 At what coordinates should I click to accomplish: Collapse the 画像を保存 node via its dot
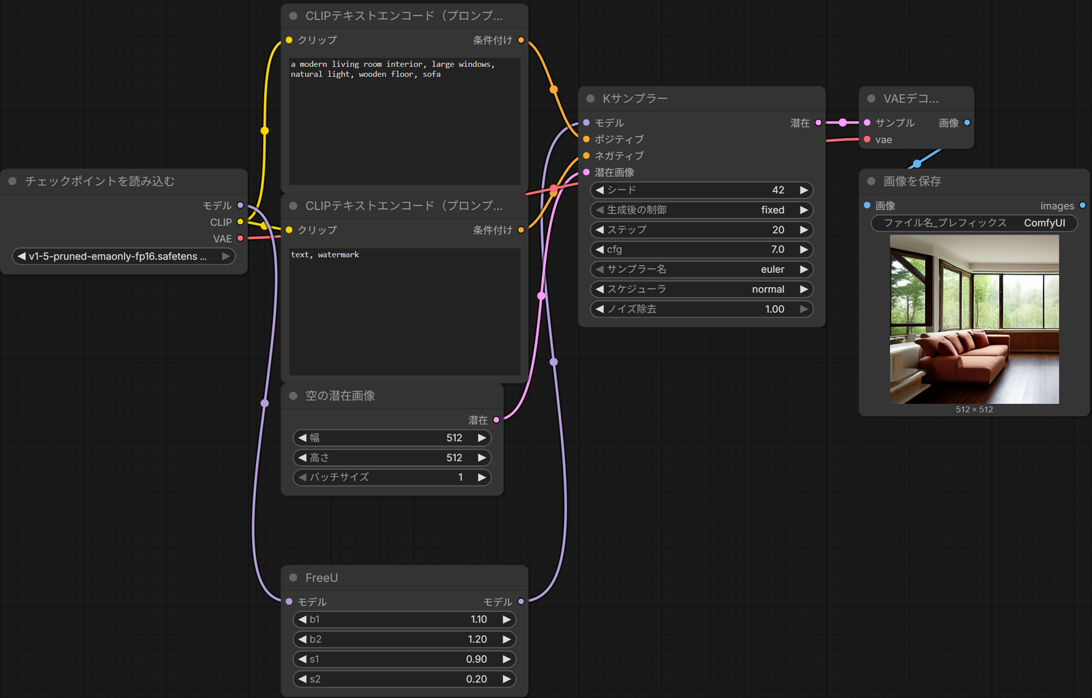pos(871,181)
